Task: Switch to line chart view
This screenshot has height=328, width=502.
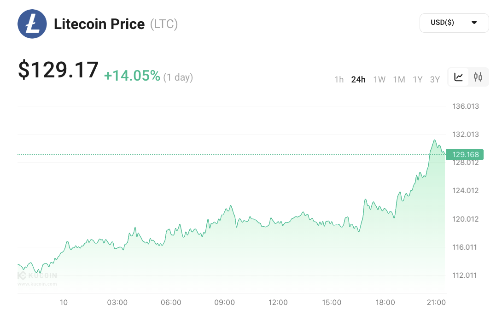Action: 459,77
